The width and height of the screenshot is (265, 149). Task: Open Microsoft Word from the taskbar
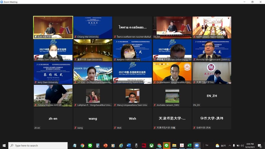coord(129,145)
